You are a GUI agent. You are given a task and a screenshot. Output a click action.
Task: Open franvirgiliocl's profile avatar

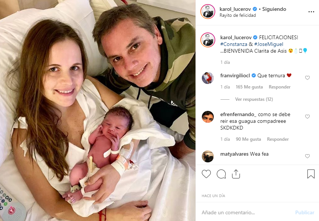point(208,78)
